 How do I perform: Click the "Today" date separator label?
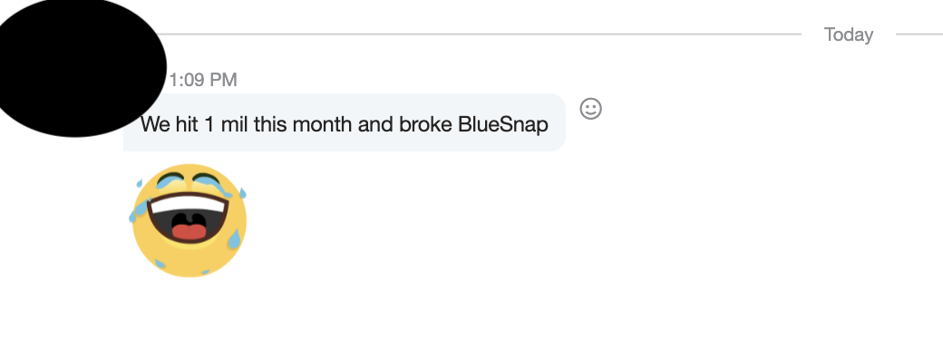tap(848, 34)
